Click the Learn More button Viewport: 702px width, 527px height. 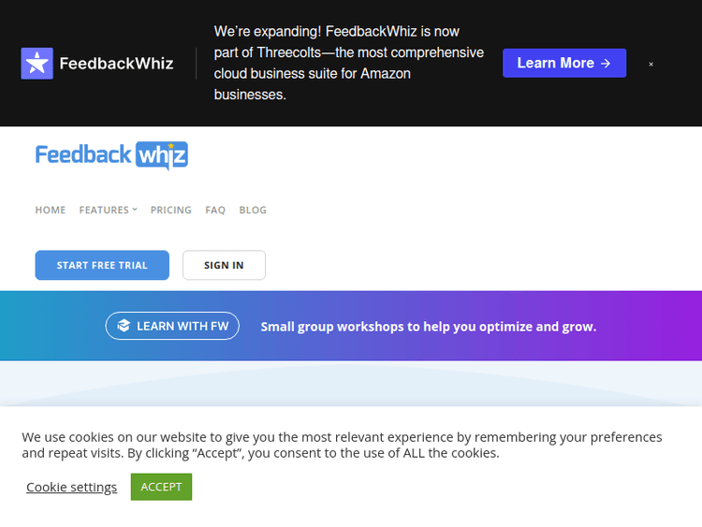564,63
